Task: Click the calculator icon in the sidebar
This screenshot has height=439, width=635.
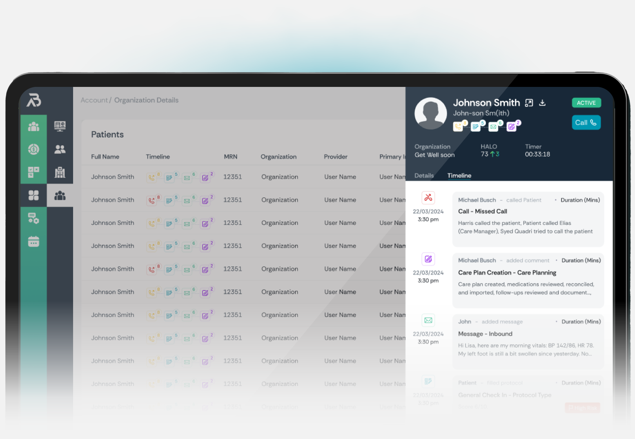Action: tap(33, 172)
